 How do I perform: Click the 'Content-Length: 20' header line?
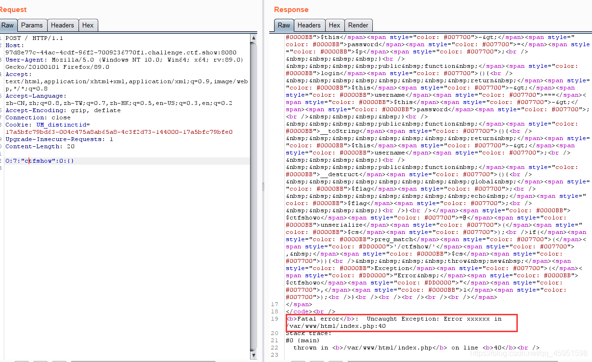tap(40, 146)
